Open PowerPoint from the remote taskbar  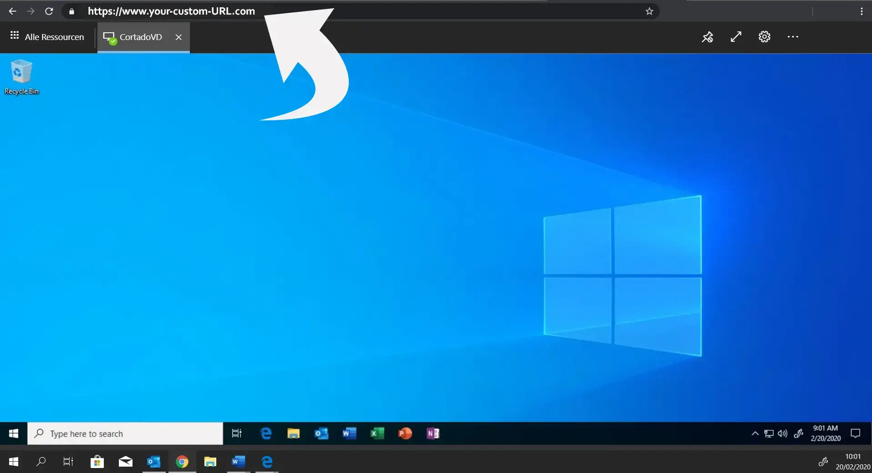click(x=405, y=433)
